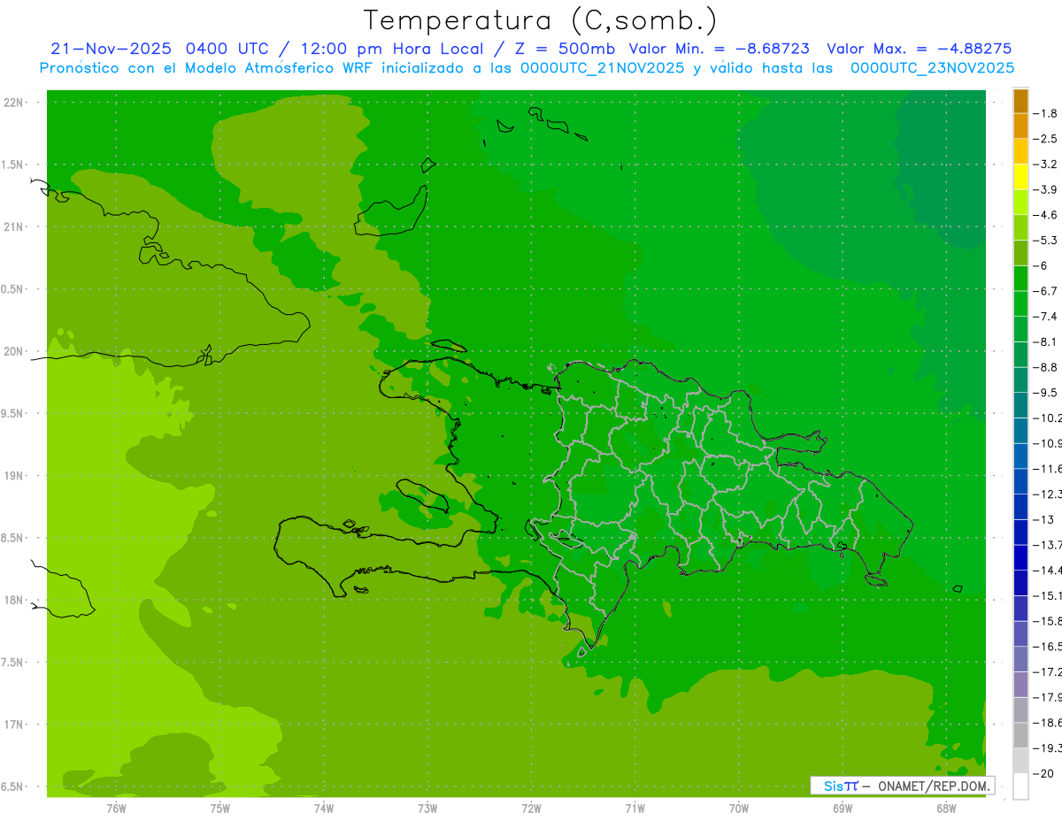Click the "-3.9" color scale value
This screenshot has width=1062, height=820.
[x=1046, y=189]
